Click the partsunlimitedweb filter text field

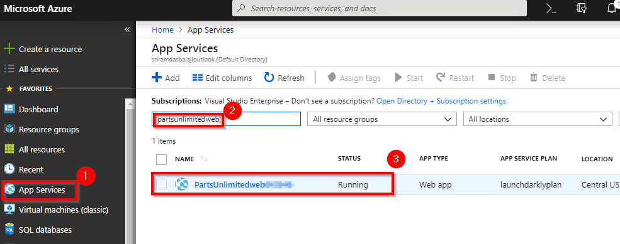[227, 119]
